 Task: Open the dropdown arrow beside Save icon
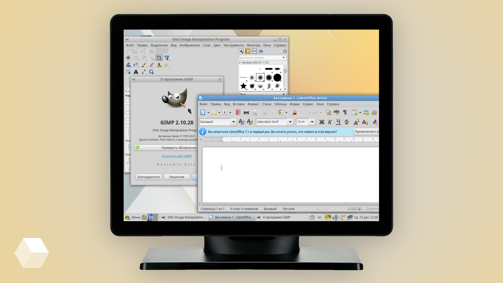[230, 113]
